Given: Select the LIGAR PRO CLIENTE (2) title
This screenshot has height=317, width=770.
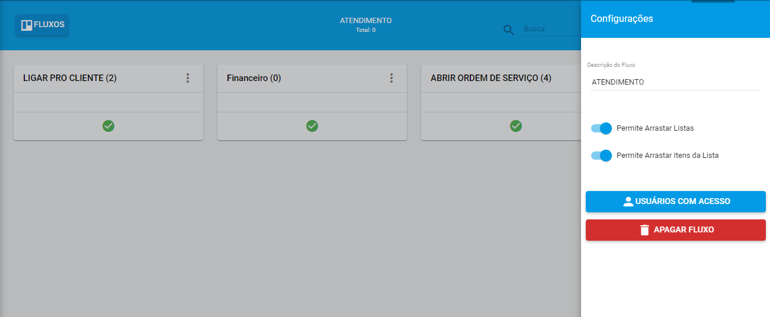Looking at the screenshot, I should point(70,78).
